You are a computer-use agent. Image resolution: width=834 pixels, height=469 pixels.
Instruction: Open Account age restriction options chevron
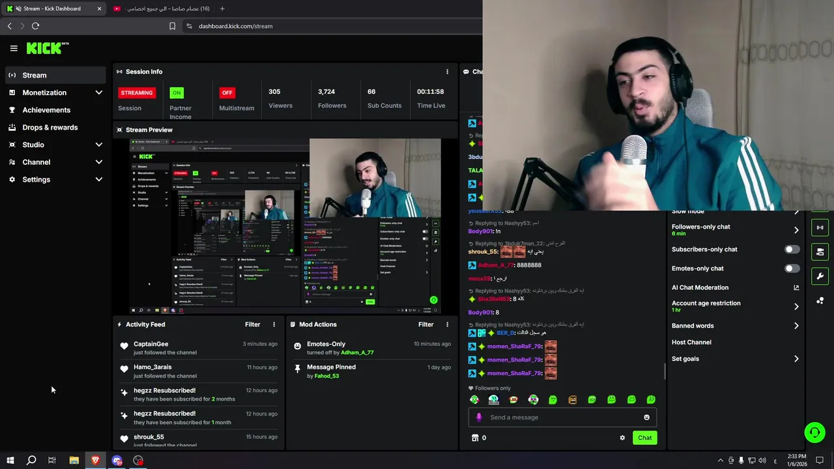point(796,306)
